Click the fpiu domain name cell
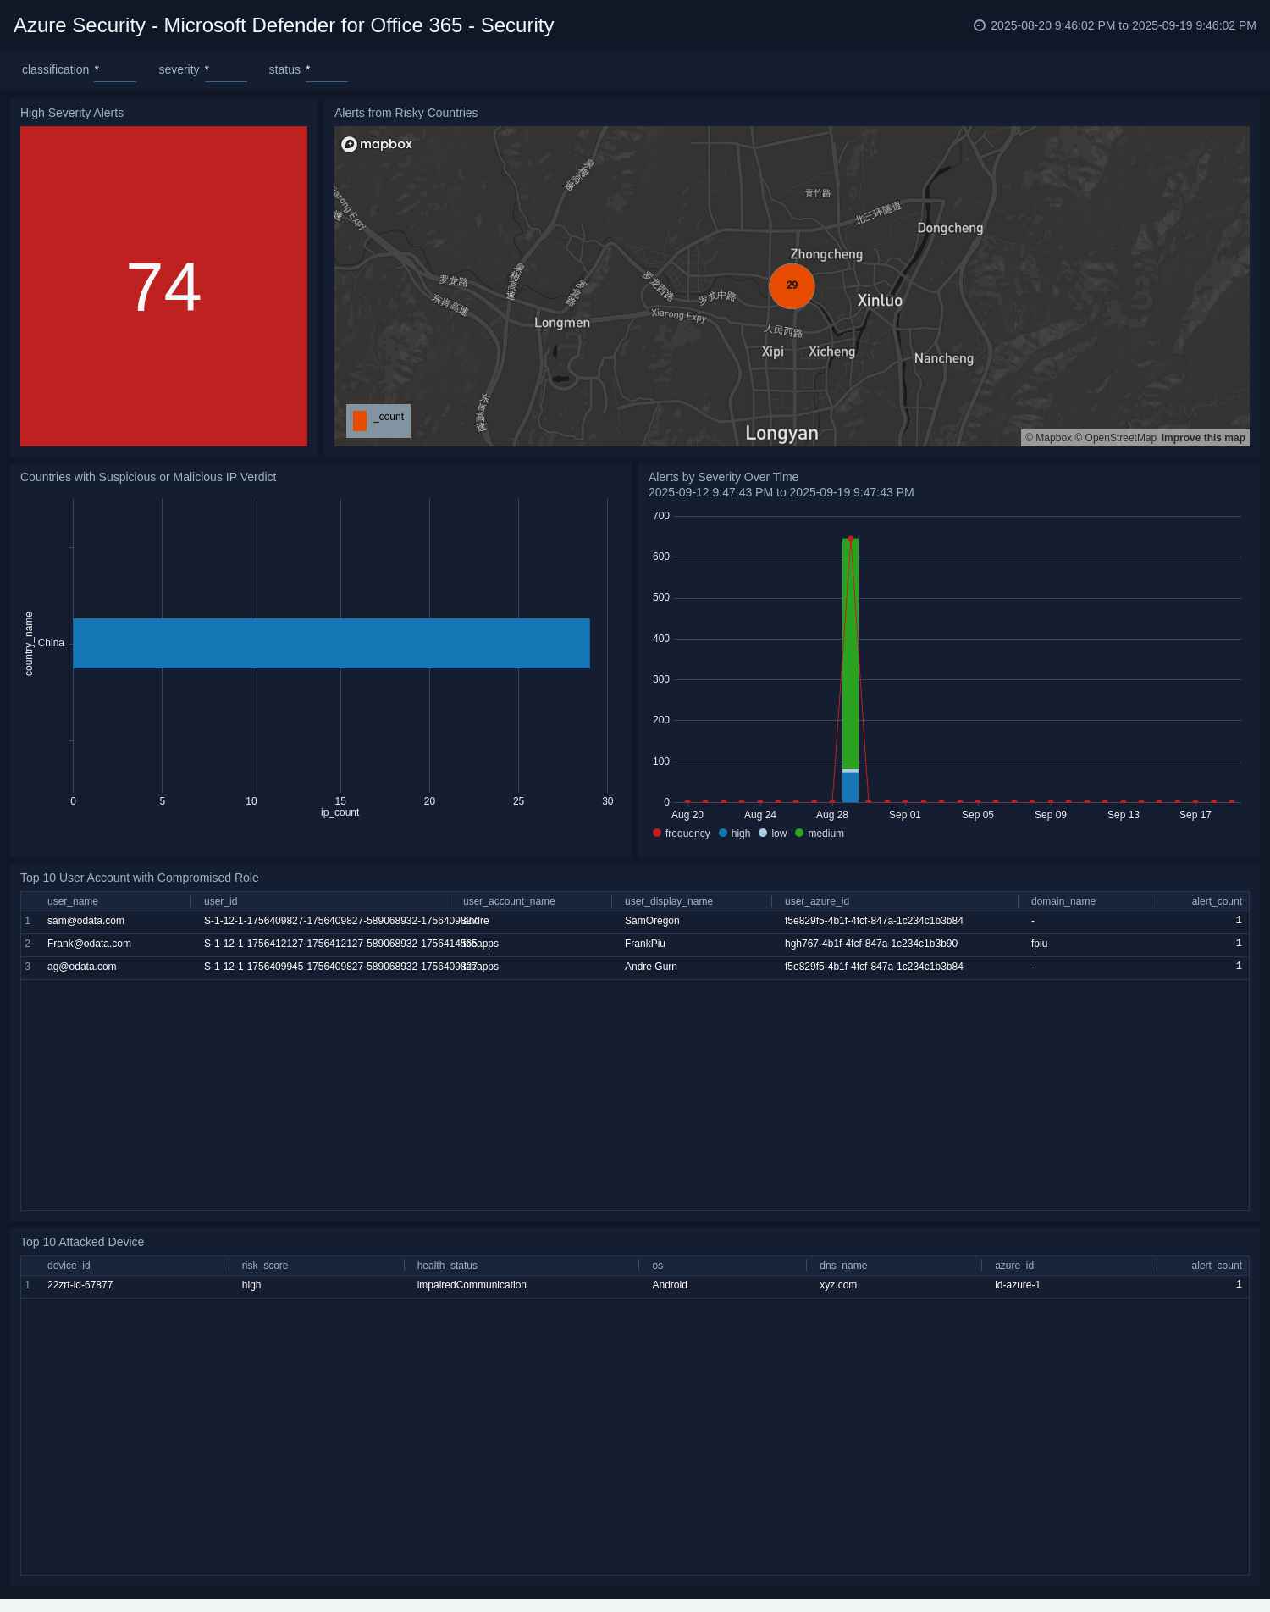Image resolution: width=1270 pixels, height=1612 pixels. (x=1040, y=944)
